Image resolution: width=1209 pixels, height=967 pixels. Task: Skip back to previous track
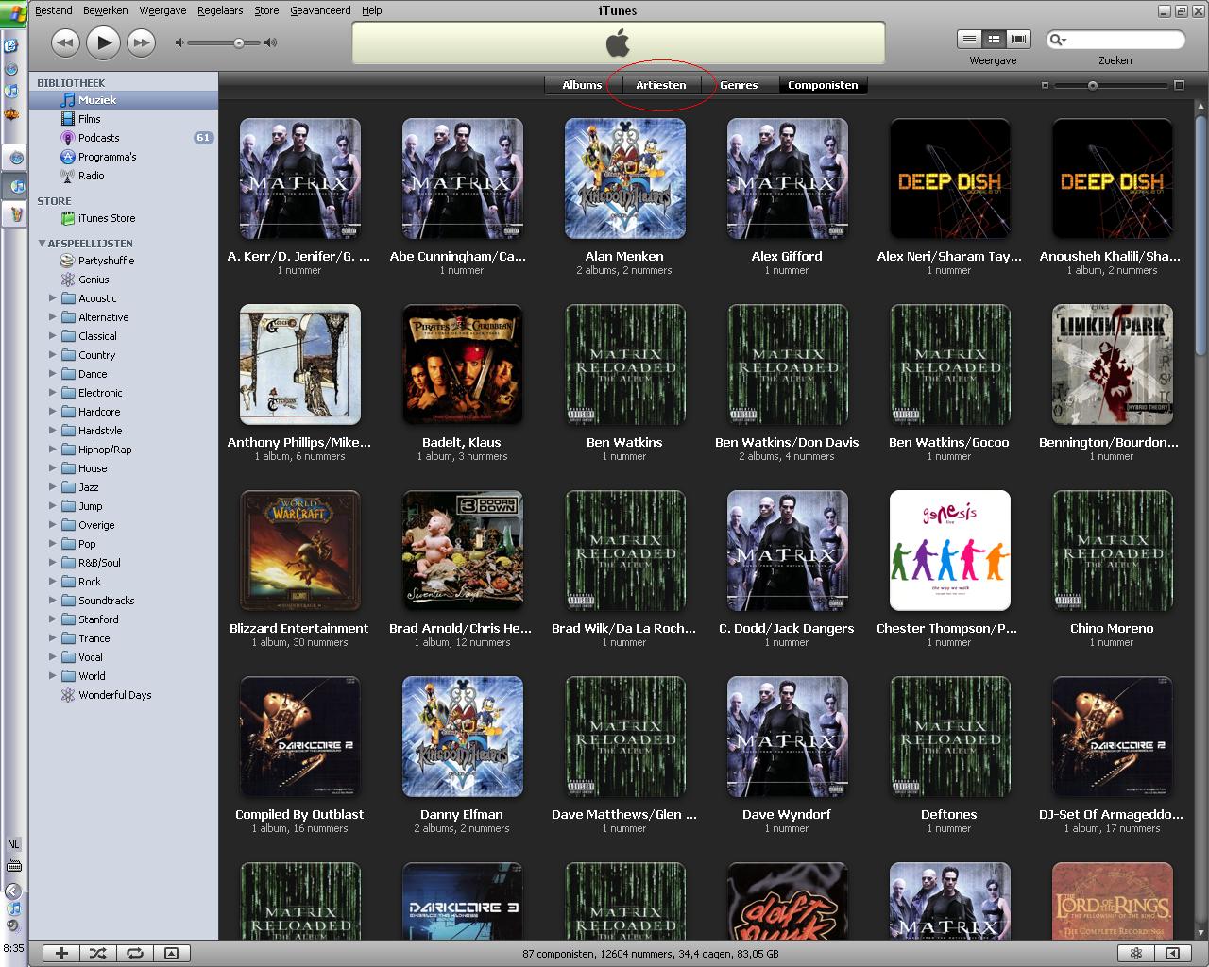(x=64, y=42)
